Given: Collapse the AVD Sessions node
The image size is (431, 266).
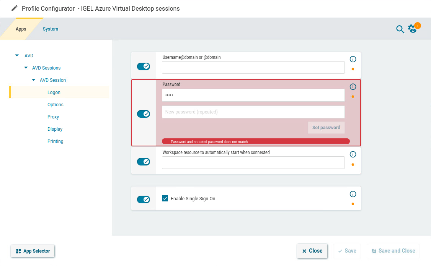Looking at the screenshot, I should [26, 68].
